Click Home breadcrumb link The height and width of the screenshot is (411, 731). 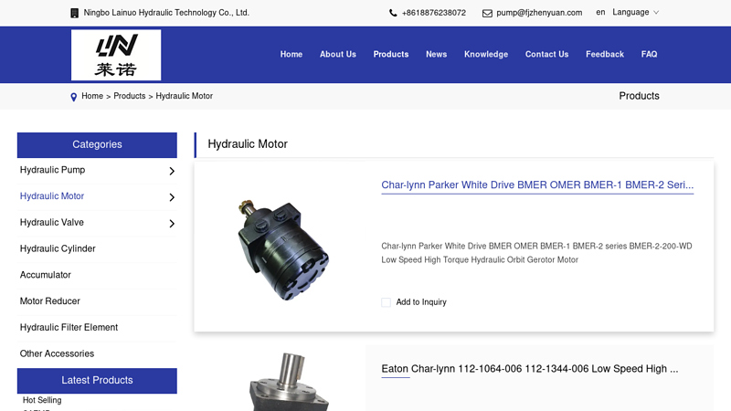(92, 96)
